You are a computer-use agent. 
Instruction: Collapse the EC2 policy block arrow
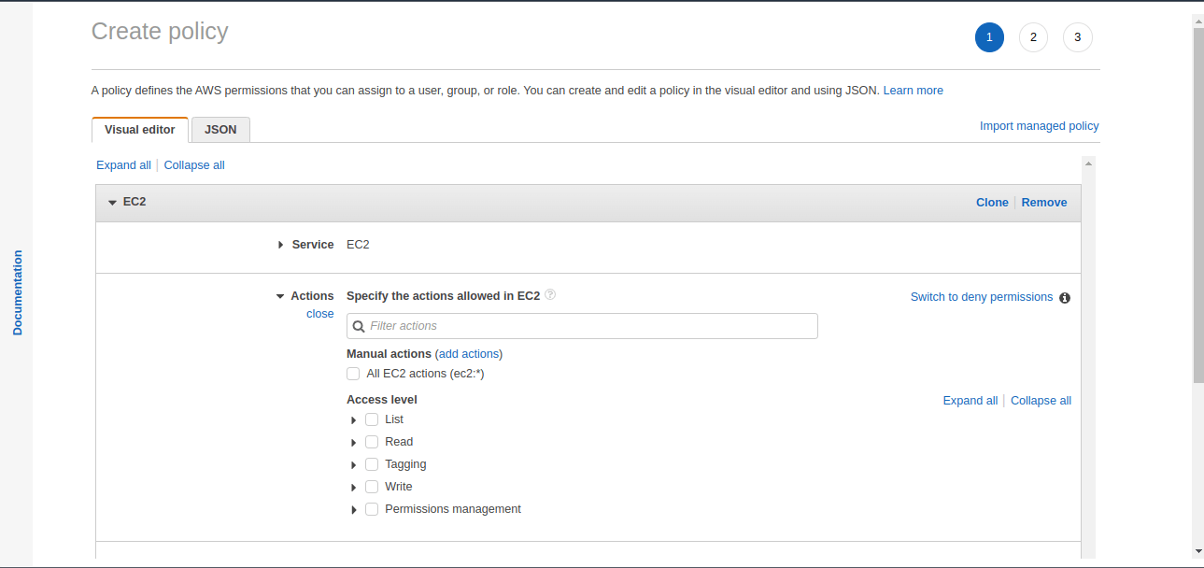point(112,202)
